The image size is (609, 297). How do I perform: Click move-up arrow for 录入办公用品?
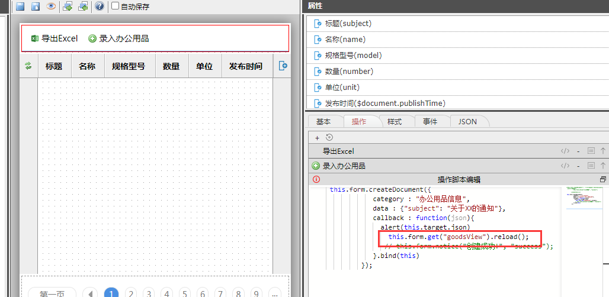click(x=603, y=166)
